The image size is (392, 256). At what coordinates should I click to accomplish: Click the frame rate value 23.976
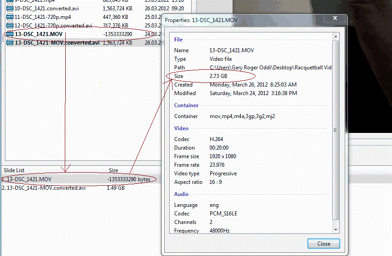tap(217, 165)
